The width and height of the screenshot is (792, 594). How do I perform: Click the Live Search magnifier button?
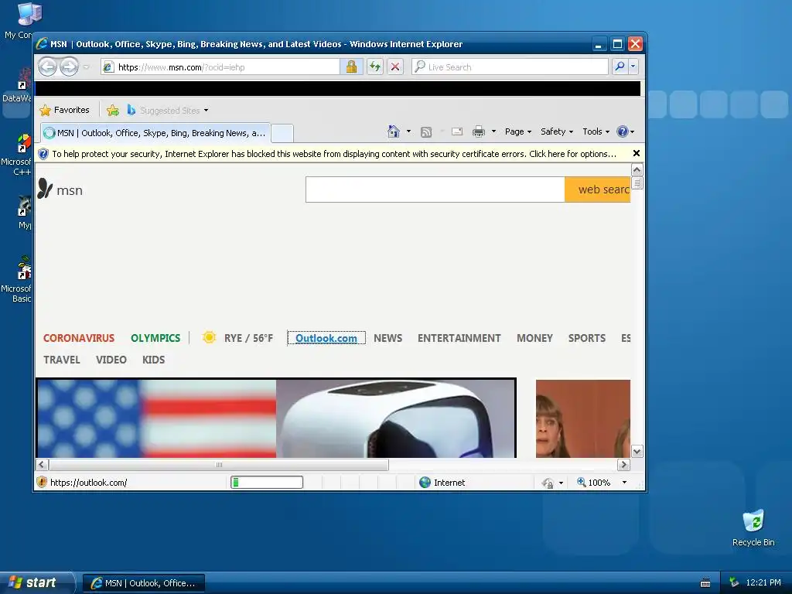coord(620,67)
